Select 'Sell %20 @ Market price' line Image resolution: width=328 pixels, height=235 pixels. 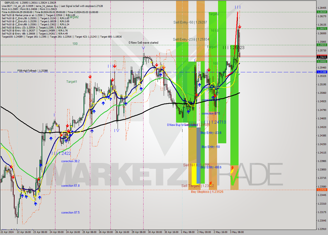tap(38, 15)
